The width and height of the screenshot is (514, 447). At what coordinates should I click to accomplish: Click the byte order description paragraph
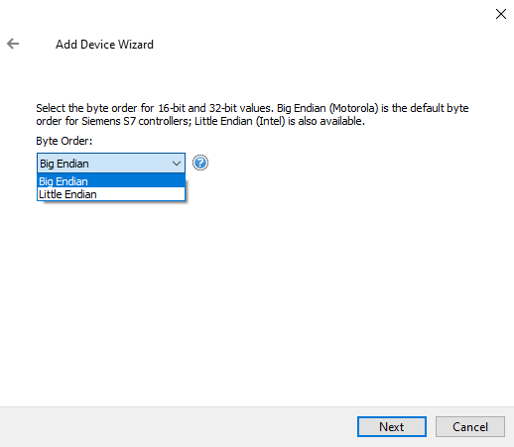point(252,115)
